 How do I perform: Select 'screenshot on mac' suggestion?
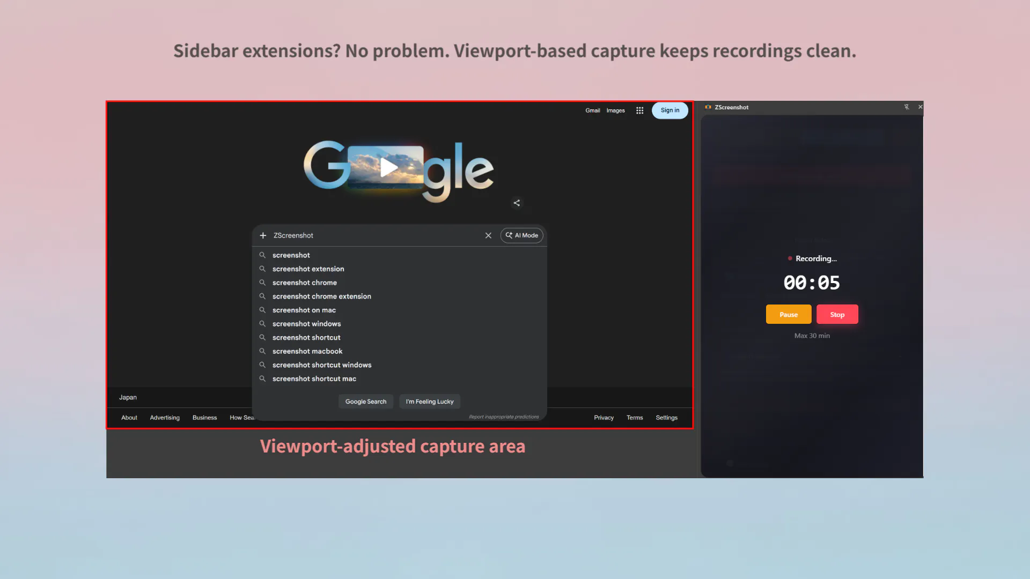(399, 310)
